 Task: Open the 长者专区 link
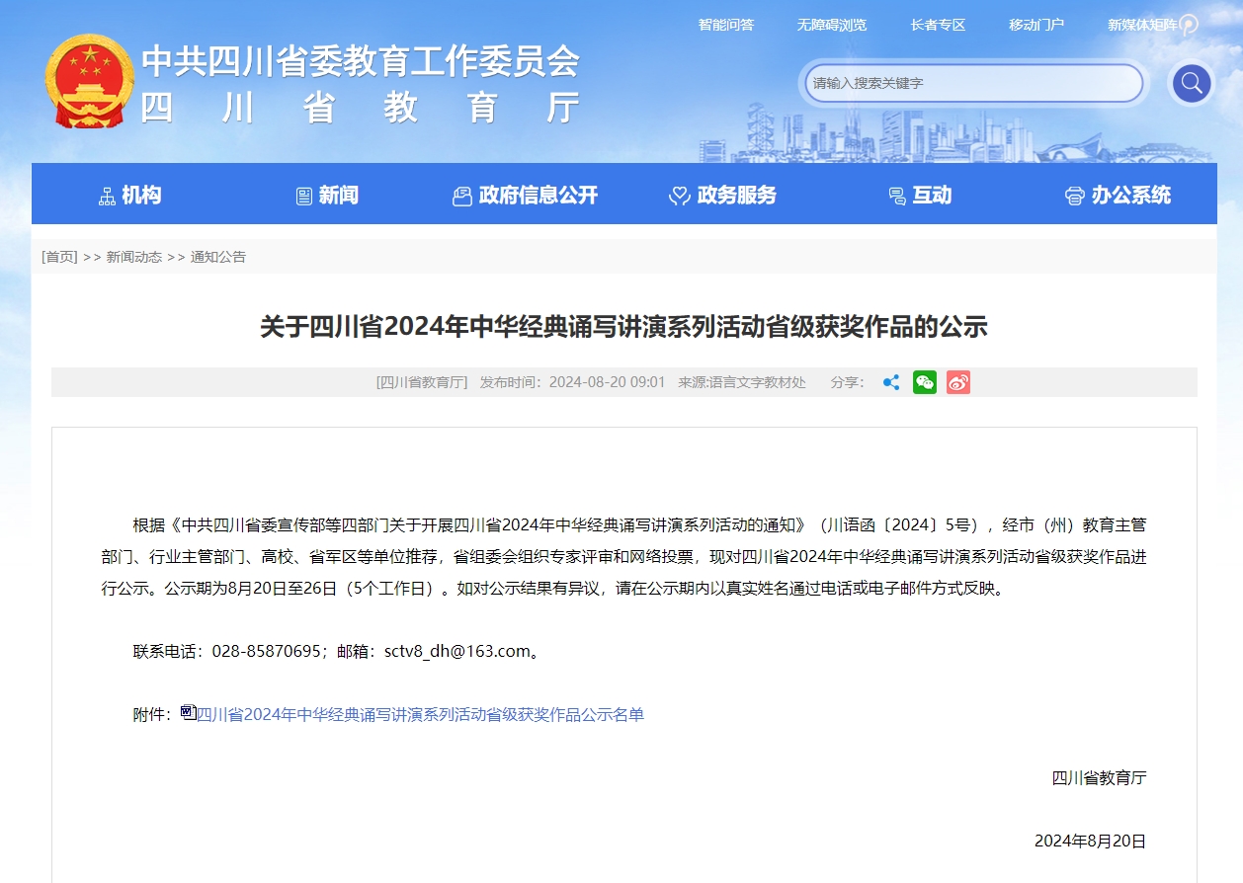coord(937,25)
